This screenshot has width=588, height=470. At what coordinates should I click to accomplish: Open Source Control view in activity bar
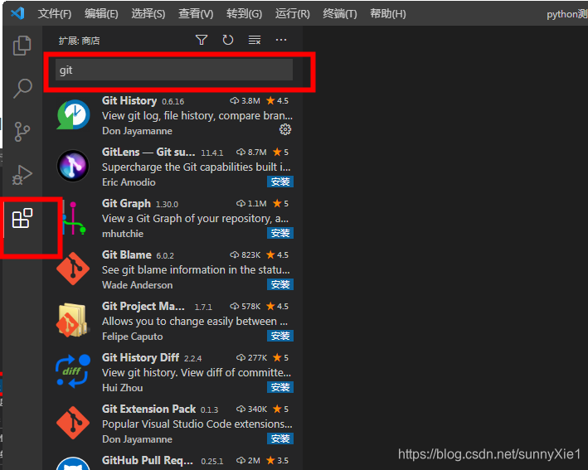[22, 132]
